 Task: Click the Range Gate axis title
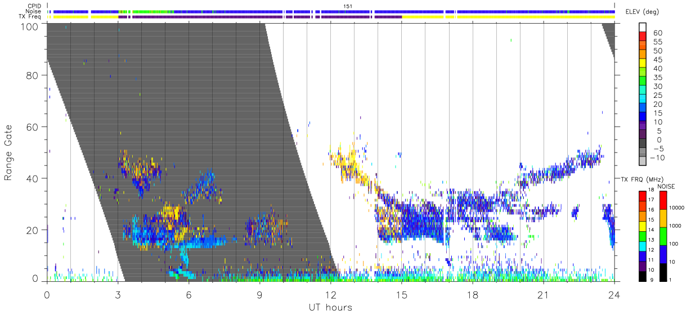point(8,152)
